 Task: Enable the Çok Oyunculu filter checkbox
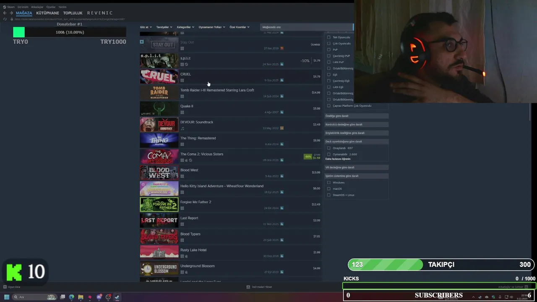[x=329, y=44]
